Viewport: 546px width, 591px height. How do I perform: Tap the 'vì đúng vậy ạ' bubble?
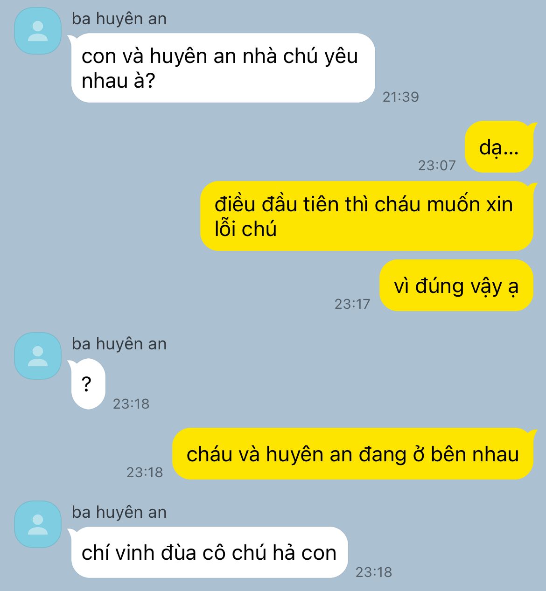[456, 285]
